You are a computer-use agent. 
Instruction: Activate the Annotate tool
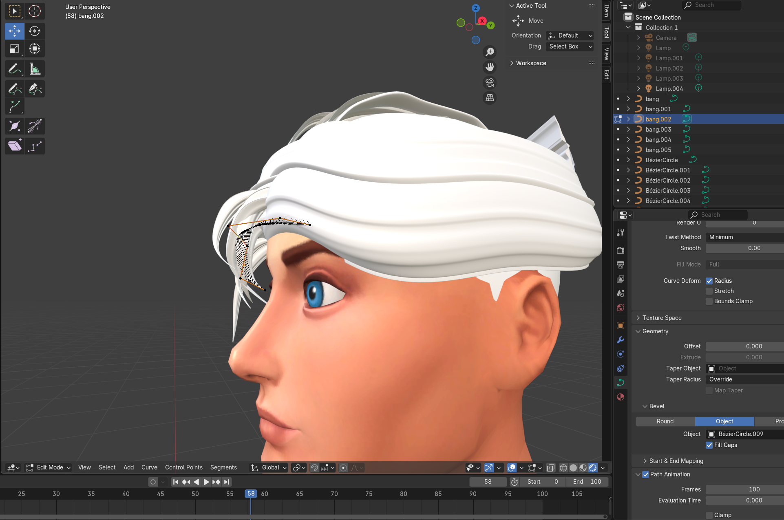click(15, 69)
